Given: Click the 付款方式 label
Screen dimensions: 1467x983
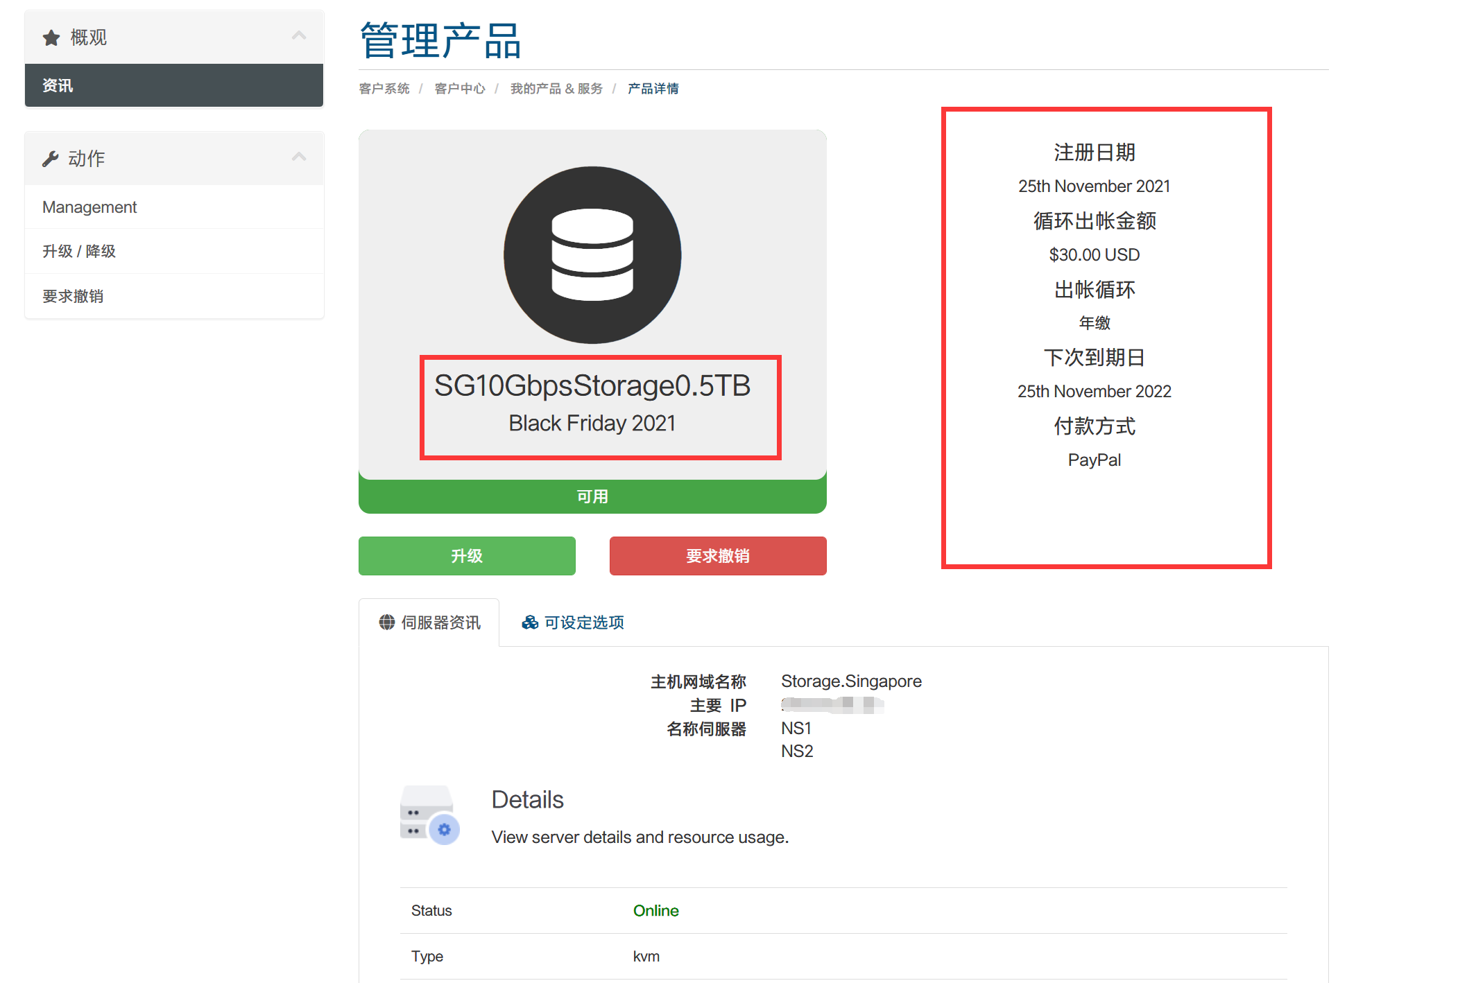Looking at the screenshot, I should (1095, 426).
